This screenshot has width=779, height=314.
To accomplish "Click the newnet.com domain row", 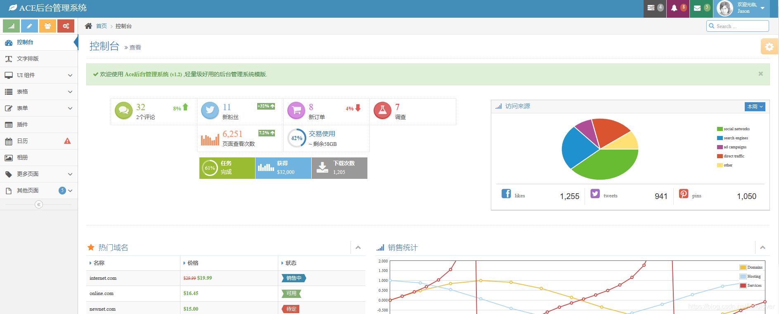I will 226,308.
